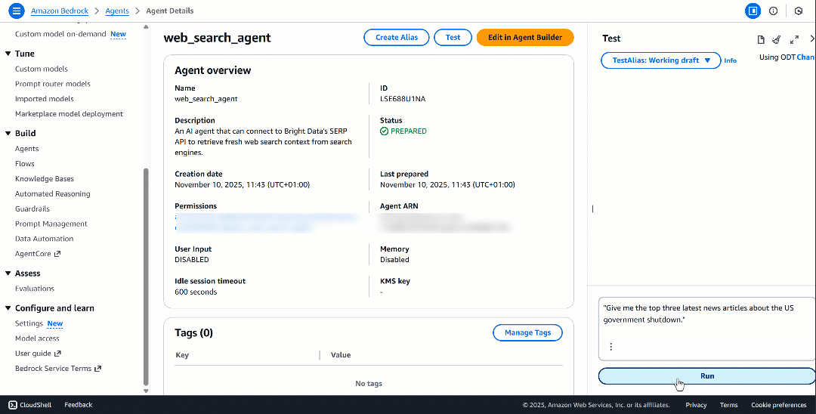Open Marketplace model deployment
Image resolution: width=816 pixels, height=414 pixels.
tap(69, 113)
